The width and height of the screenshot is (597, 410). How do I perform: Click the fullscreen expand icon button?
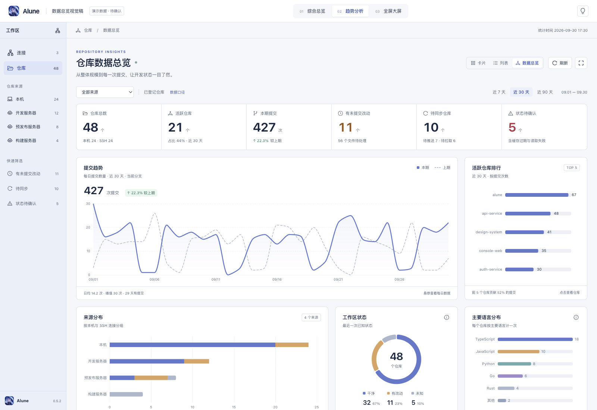click(581, 63)
